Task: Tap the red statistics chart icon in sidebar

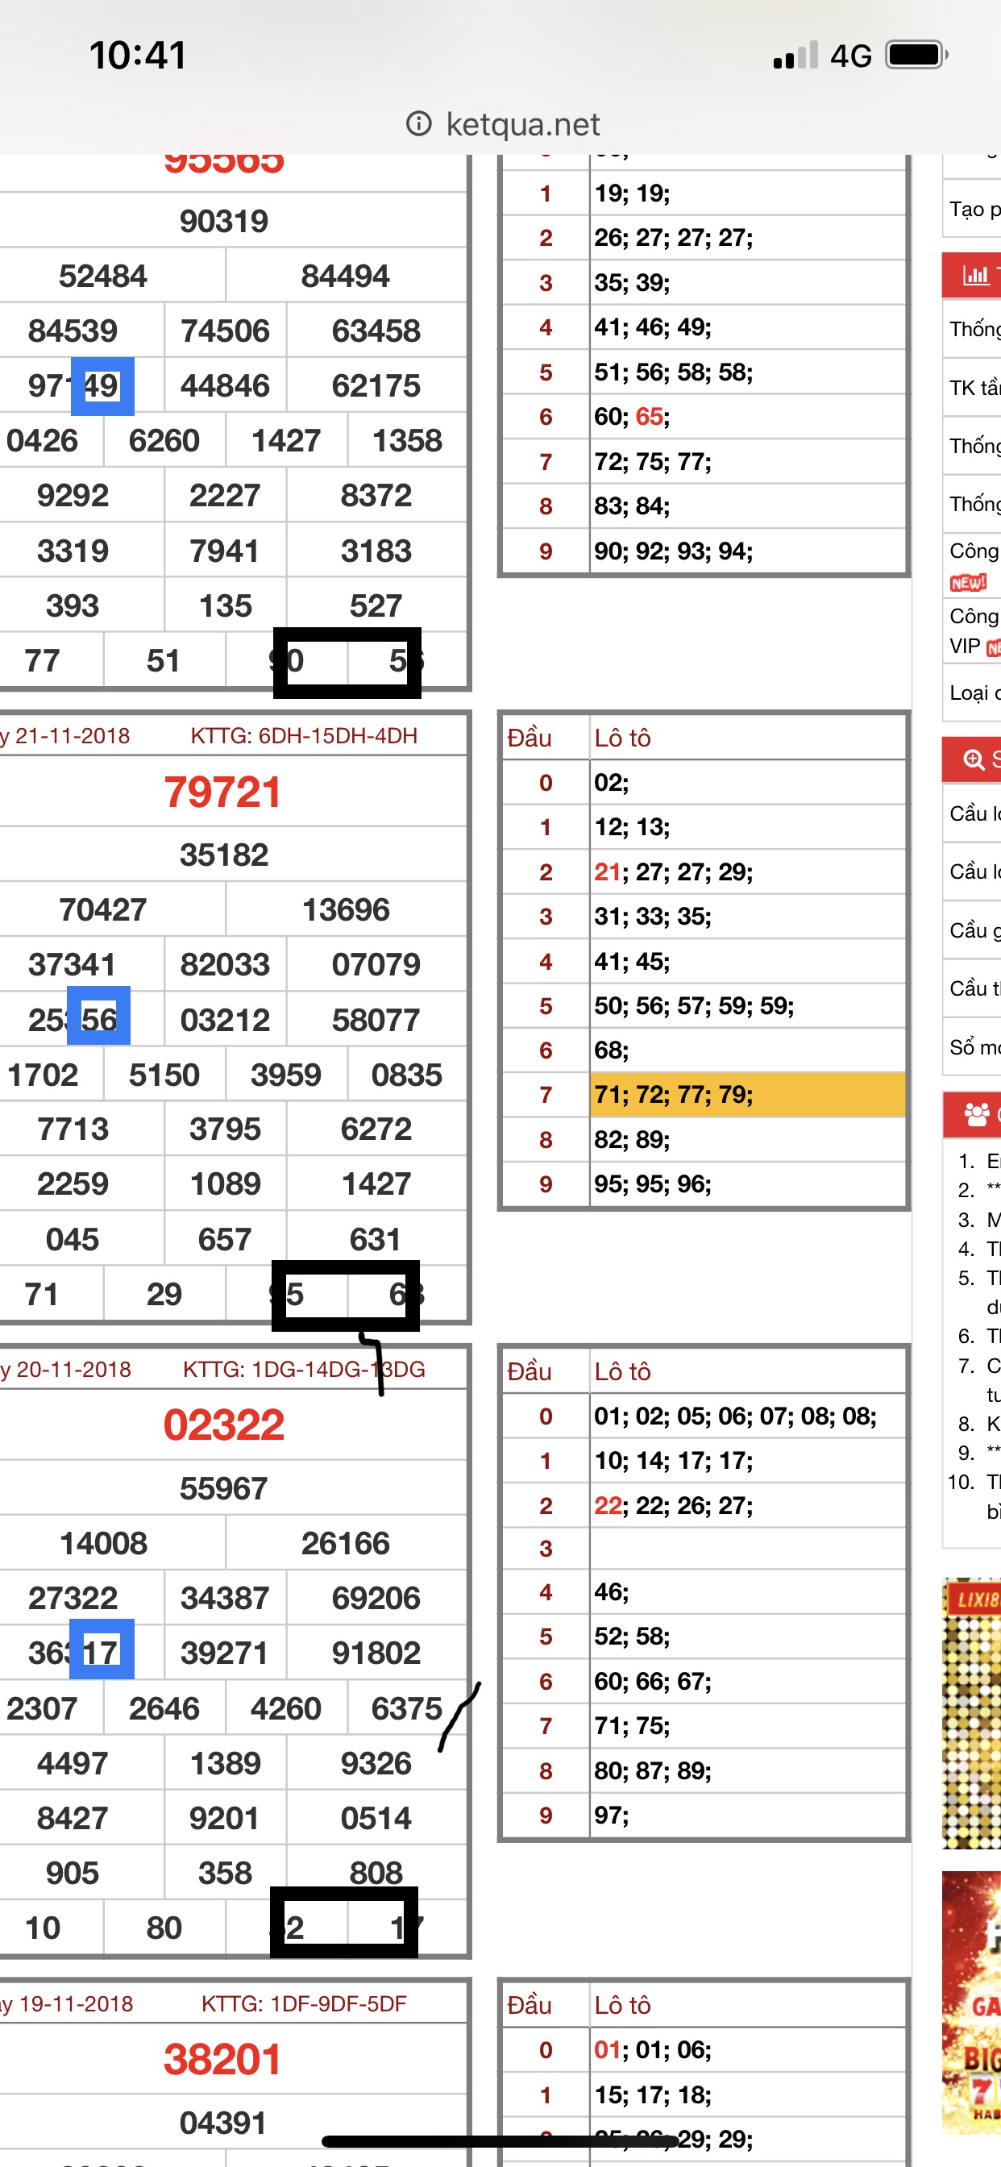Action: (x=975, y=275)
